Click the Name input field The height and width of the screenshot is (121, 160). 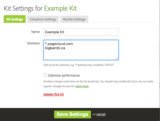coord(81,32)
